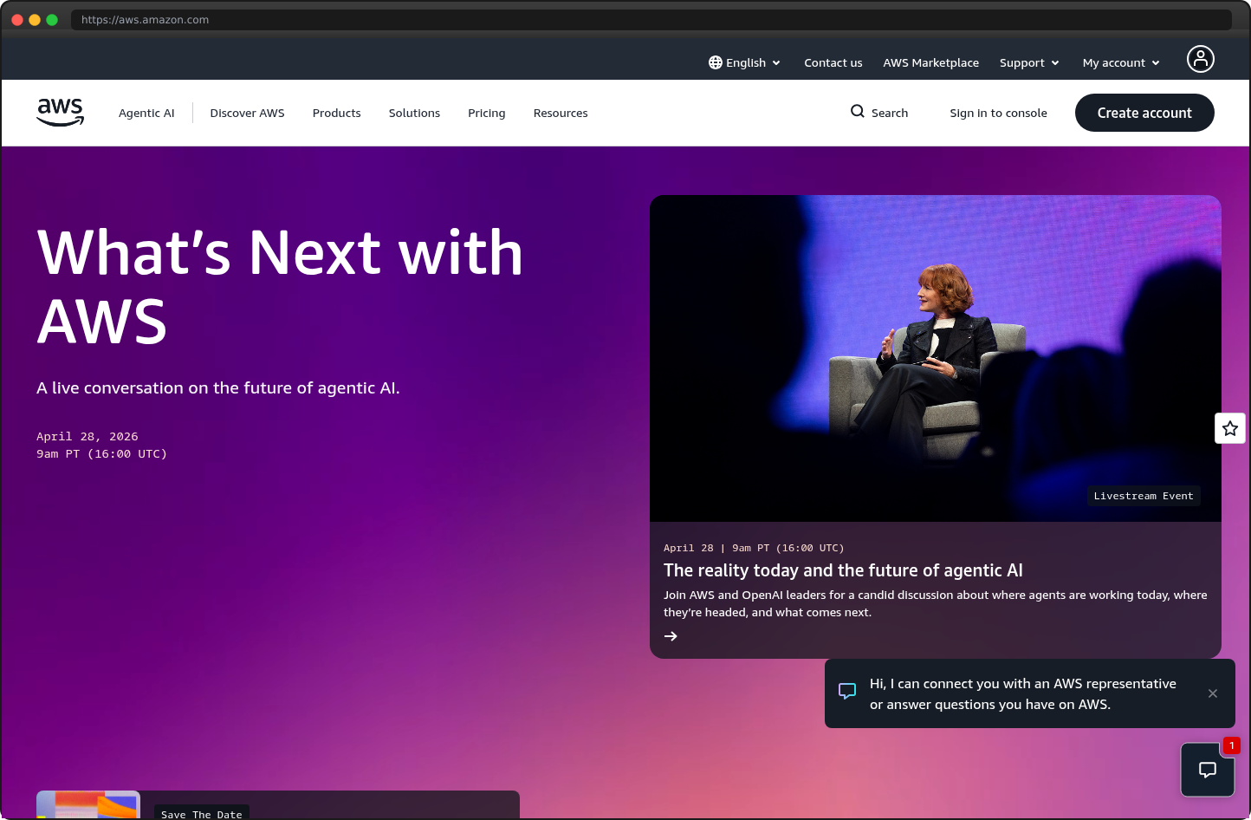The width and height of the screenshot is (1251, 820).
Task: Open the search on the AWS navbar
Action: (879, 113)
